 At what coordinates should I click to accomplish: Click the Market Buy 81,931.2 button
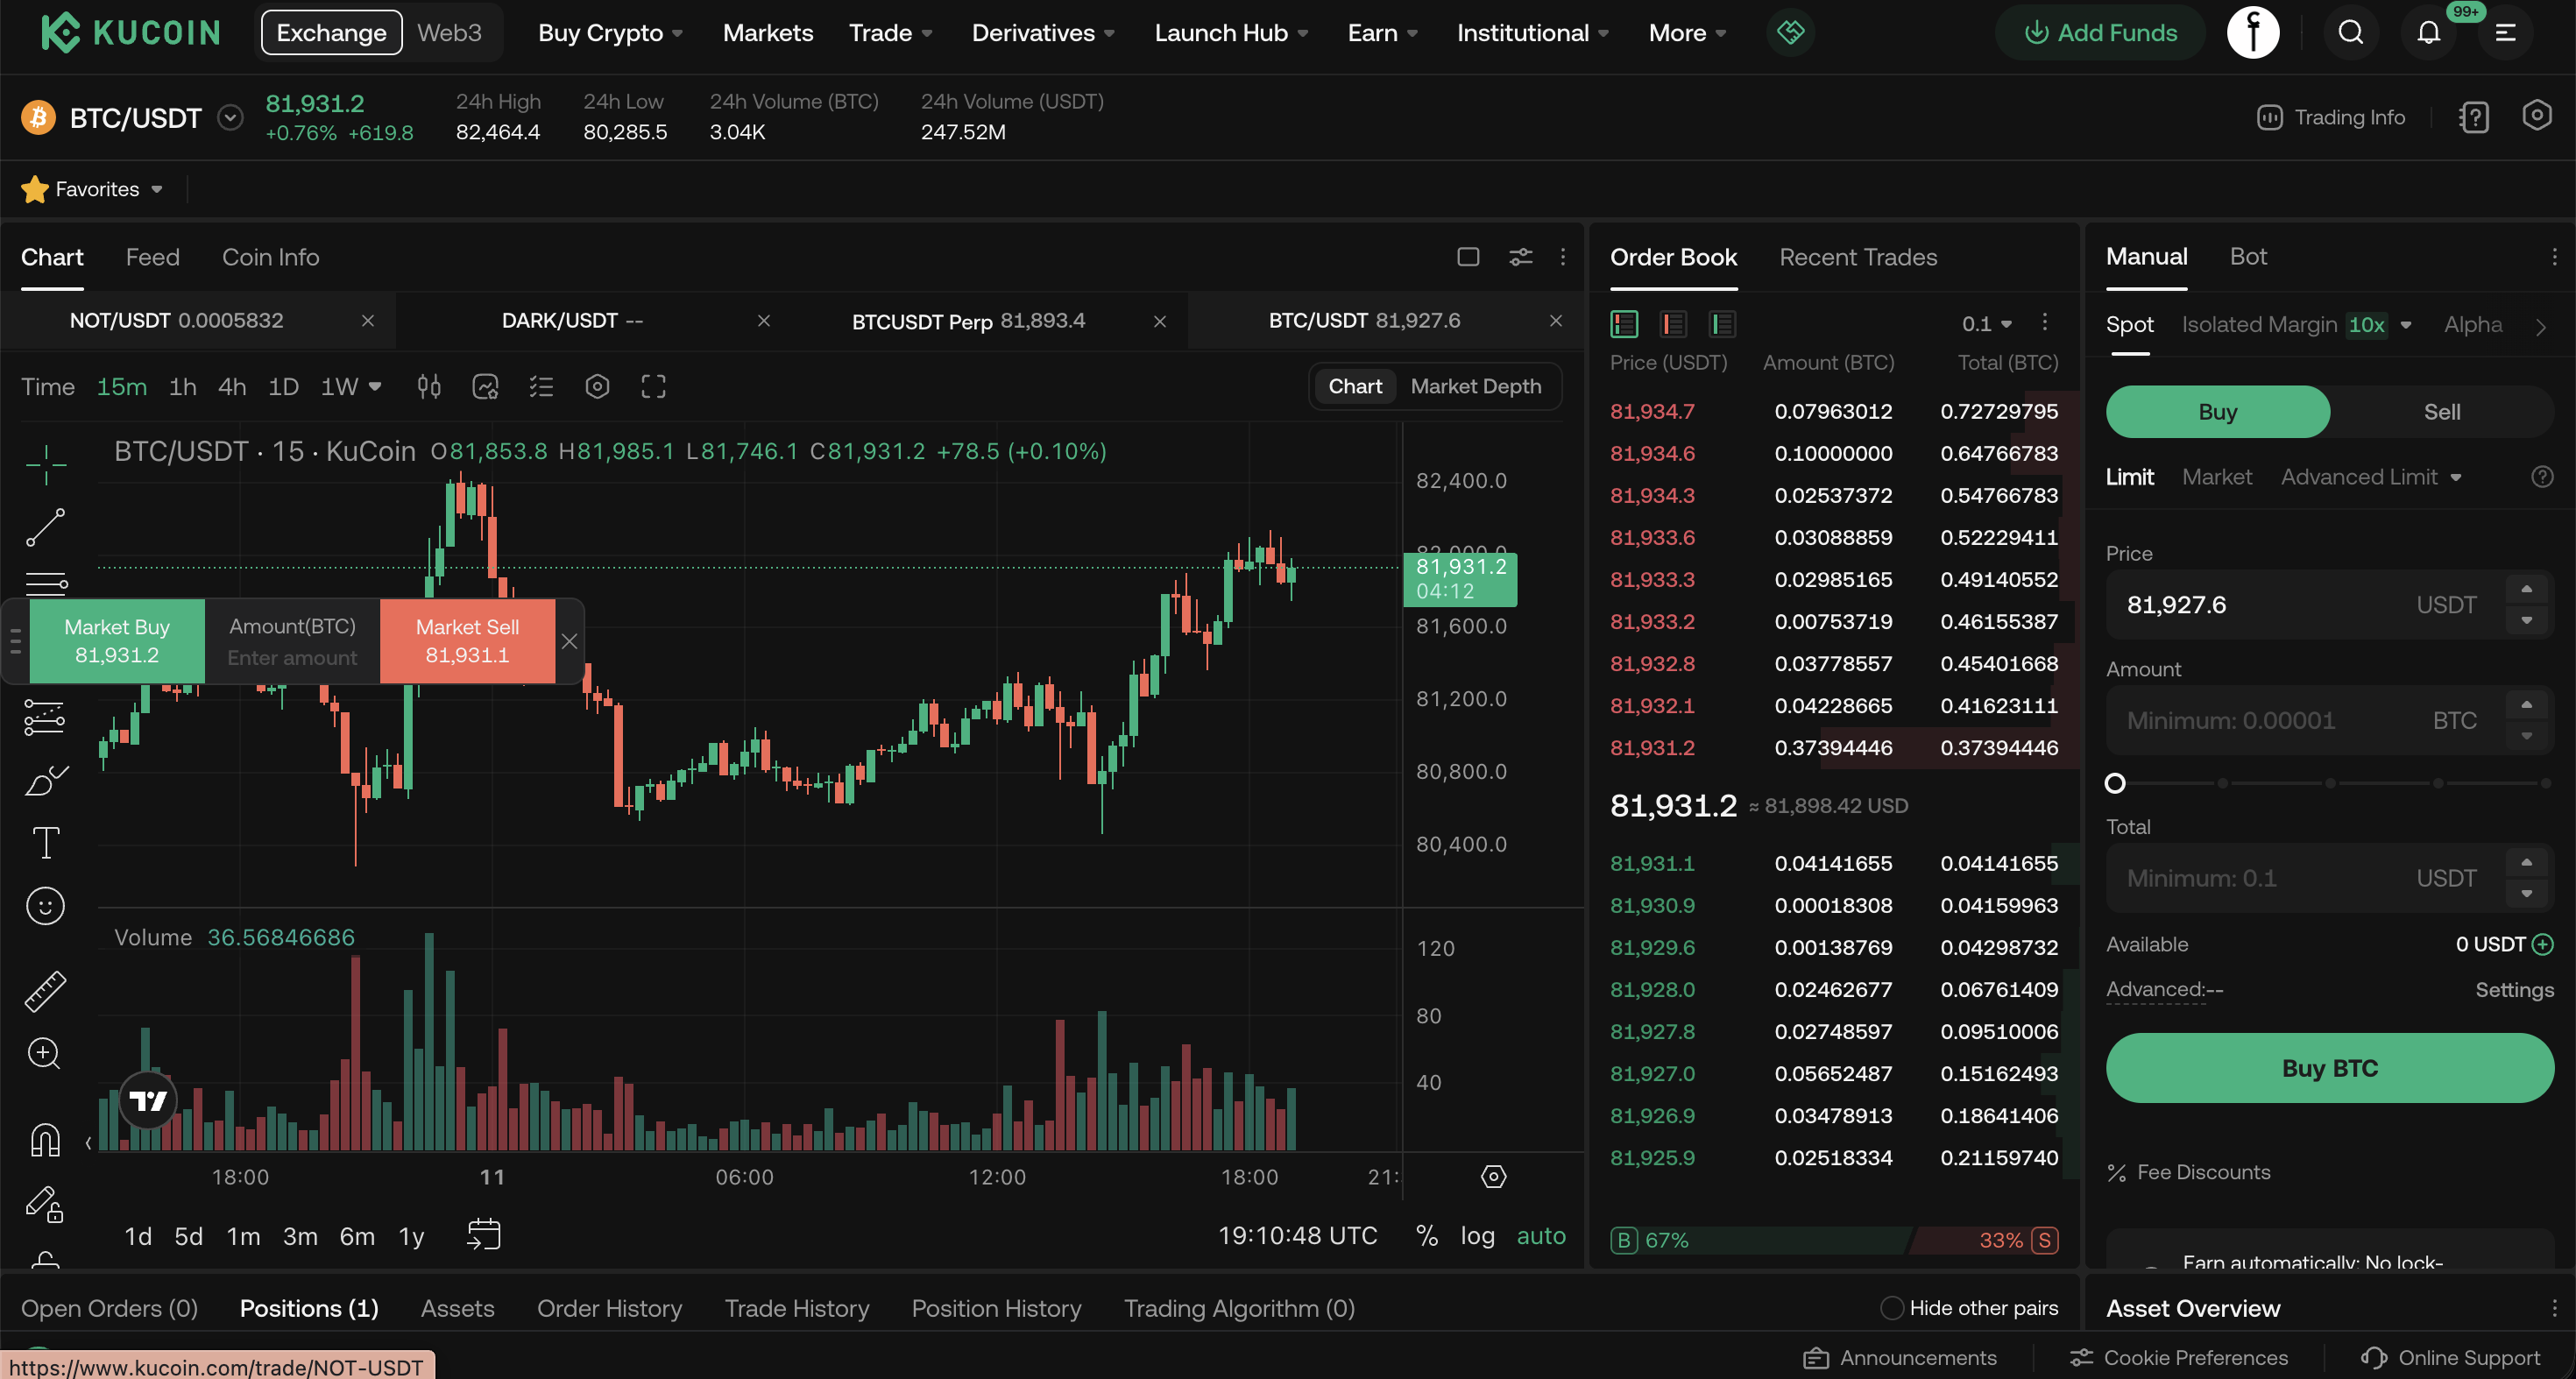coord(117,641)
